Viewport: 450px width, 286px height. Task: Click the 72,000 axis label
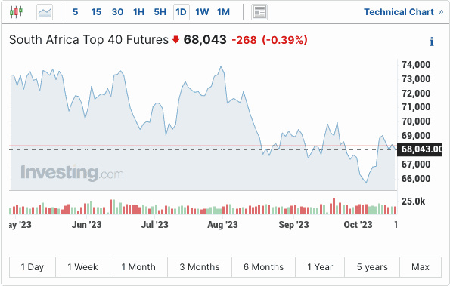coord(416,93)
